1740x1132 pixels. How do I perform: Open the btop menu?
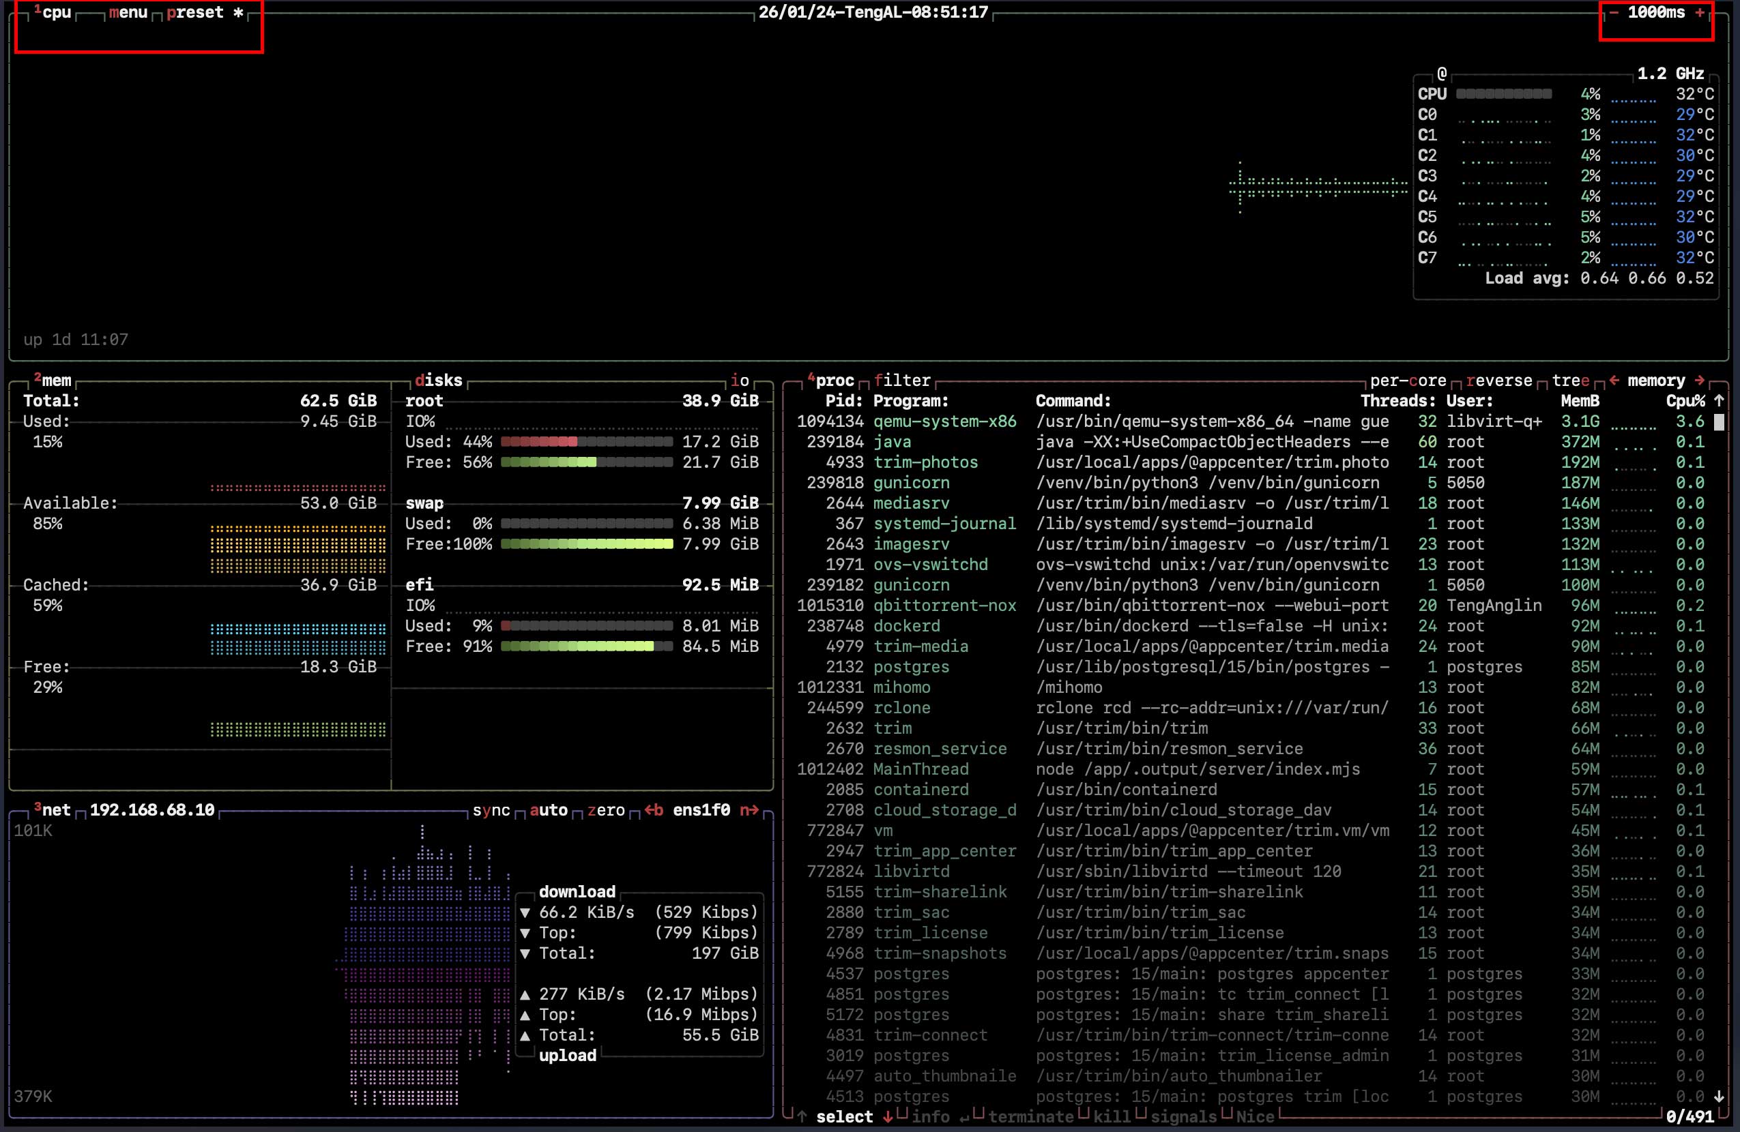tap(128, 12)
